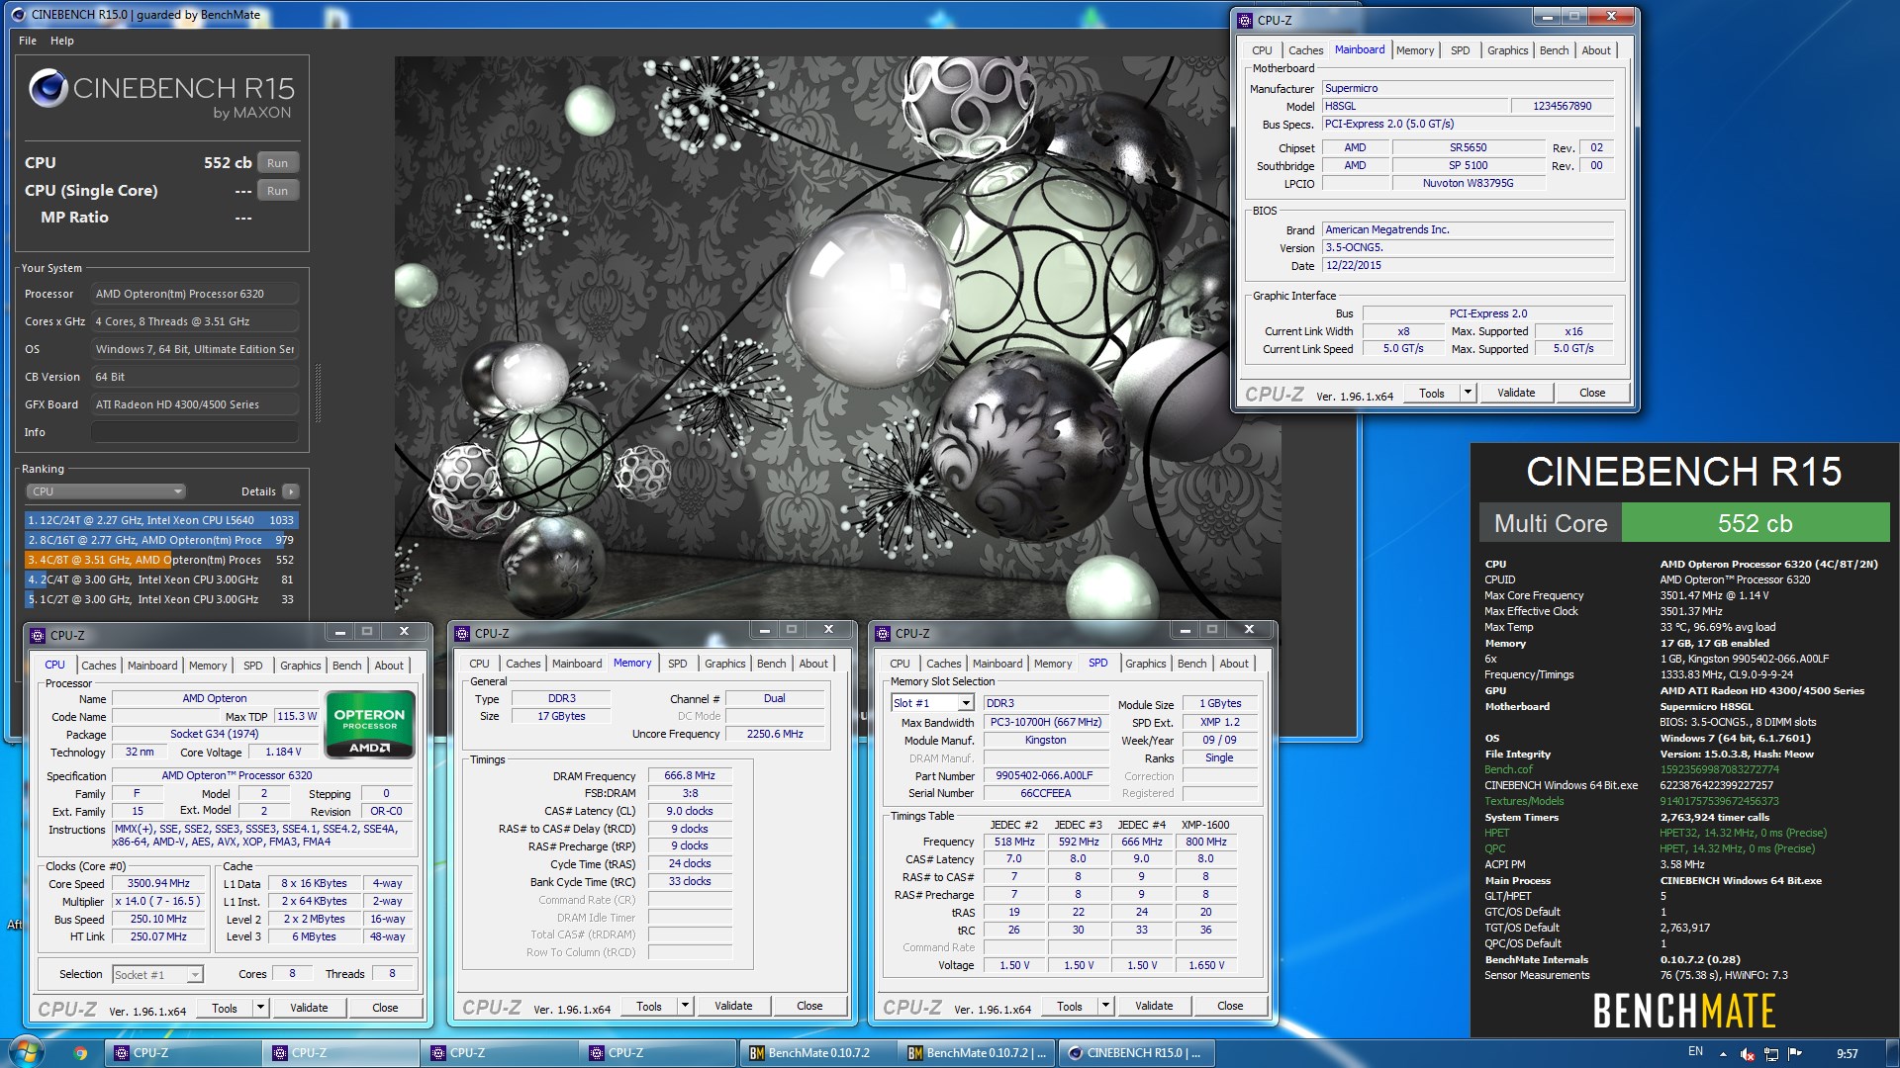Click Validate in CPU-Z Memory window

[x=733, y=1006]
